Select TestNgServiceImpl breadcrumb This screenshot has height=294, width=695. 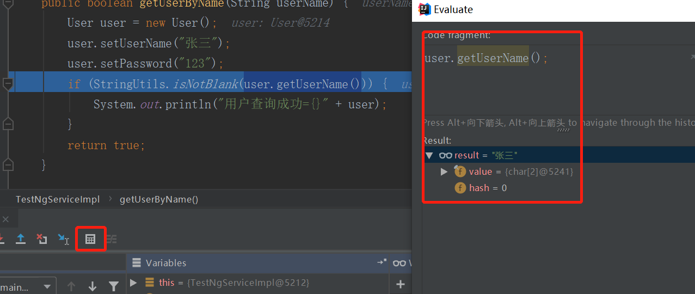(x=58, y=199)
